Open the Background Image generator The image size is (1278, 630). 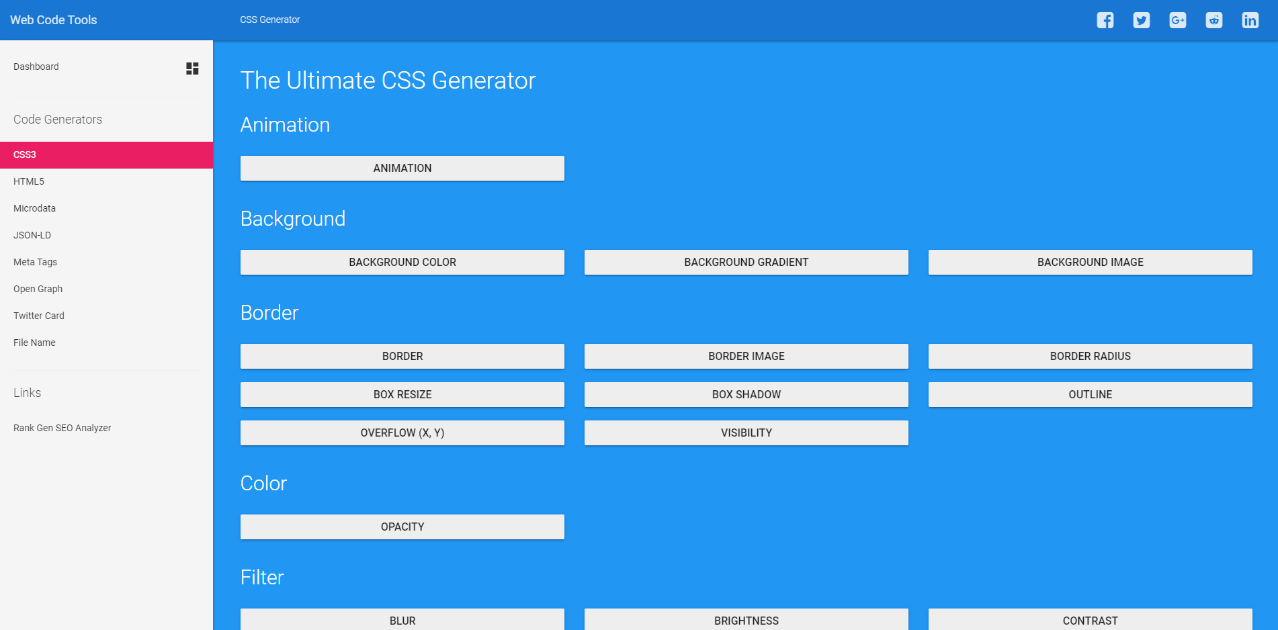1091,262
